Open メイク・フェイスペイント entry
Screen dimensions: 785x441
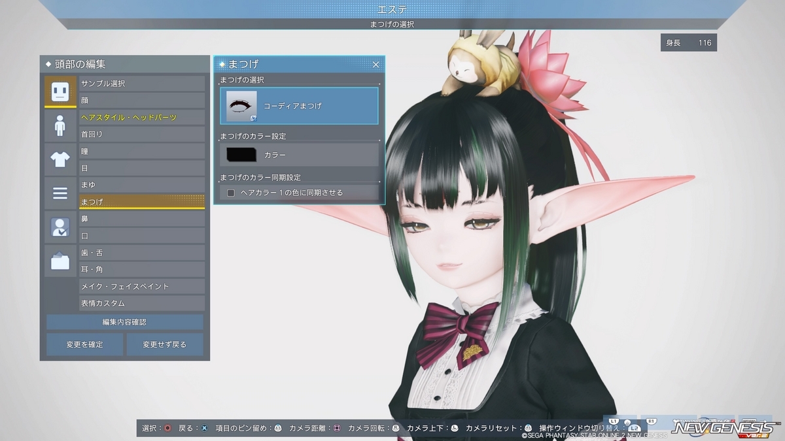pos(142,286)
